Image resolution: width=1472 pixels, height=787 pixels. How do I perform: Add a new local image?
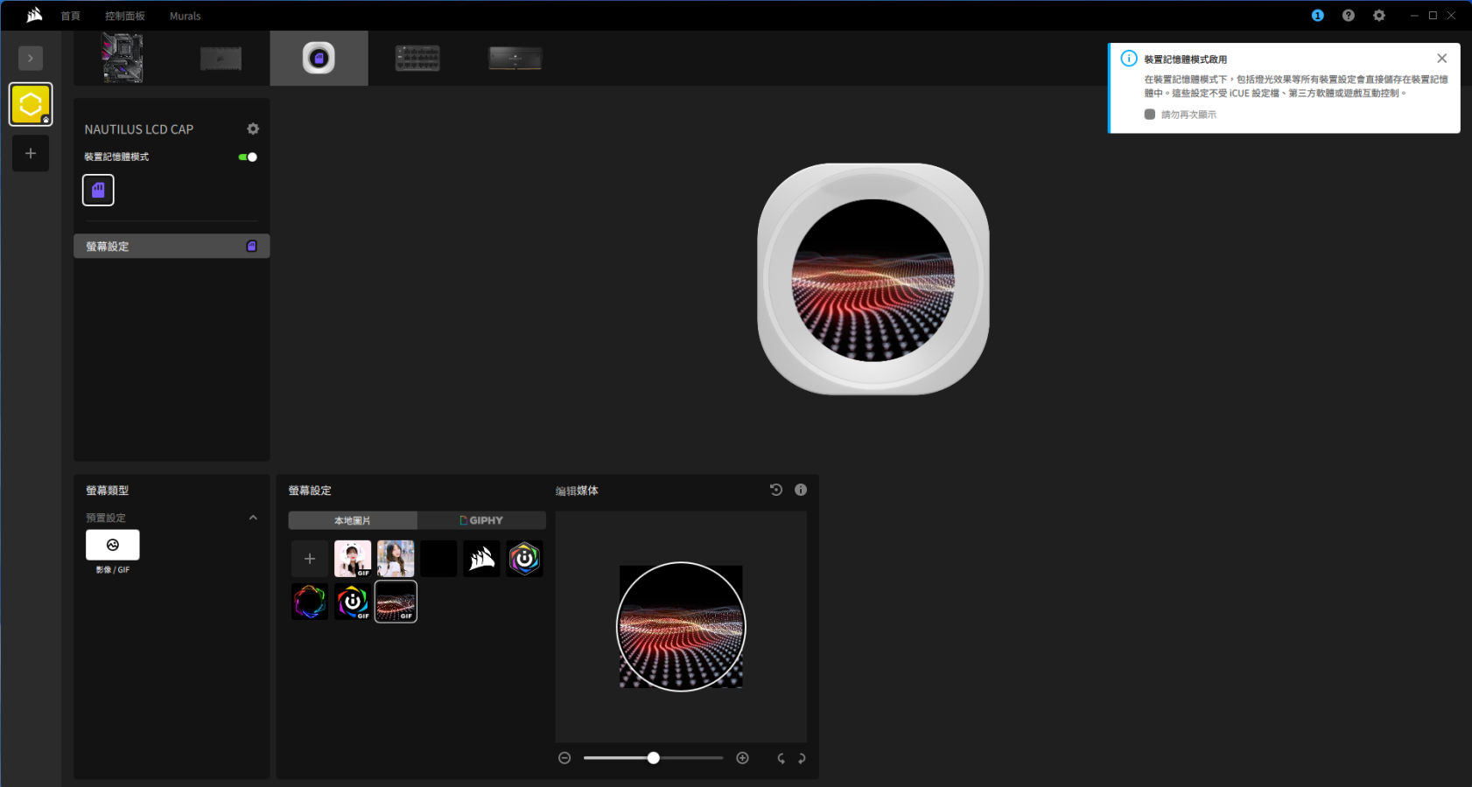(x=310, y=559)
